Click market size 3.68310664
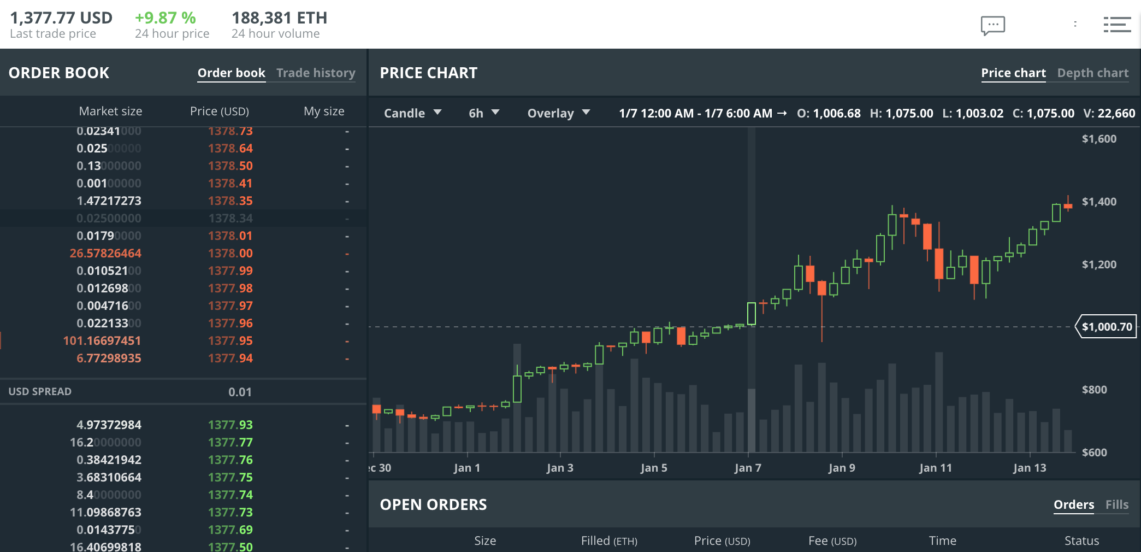 point(109,477)
